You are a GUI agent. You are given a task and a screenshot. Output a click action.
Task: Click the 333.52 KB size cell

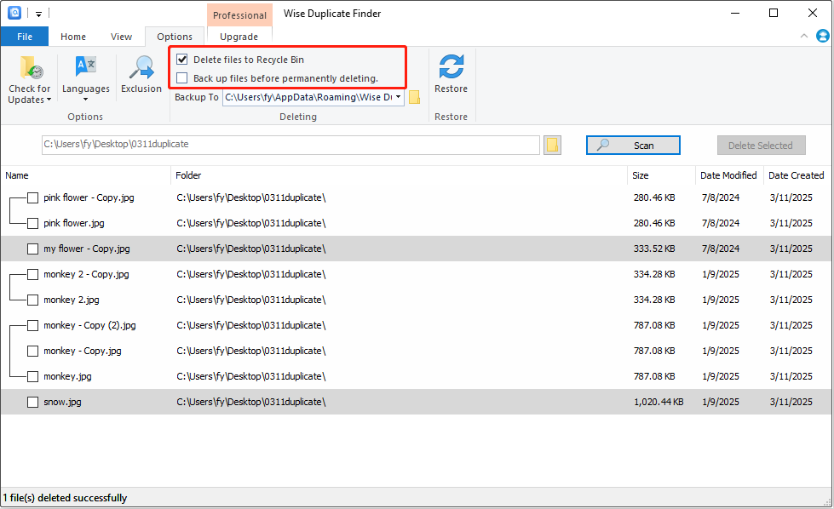(x=654, y=249)
